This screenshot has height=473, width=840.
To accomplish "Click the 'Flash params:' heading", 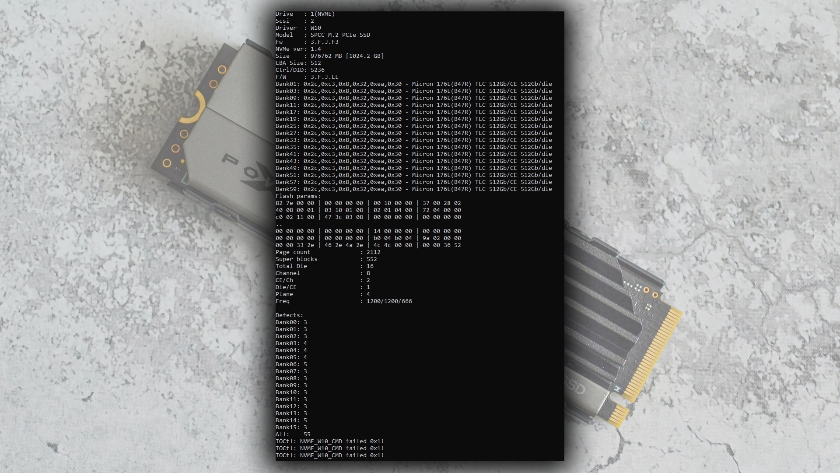I will pyautogui.click(x=298, y=196).
